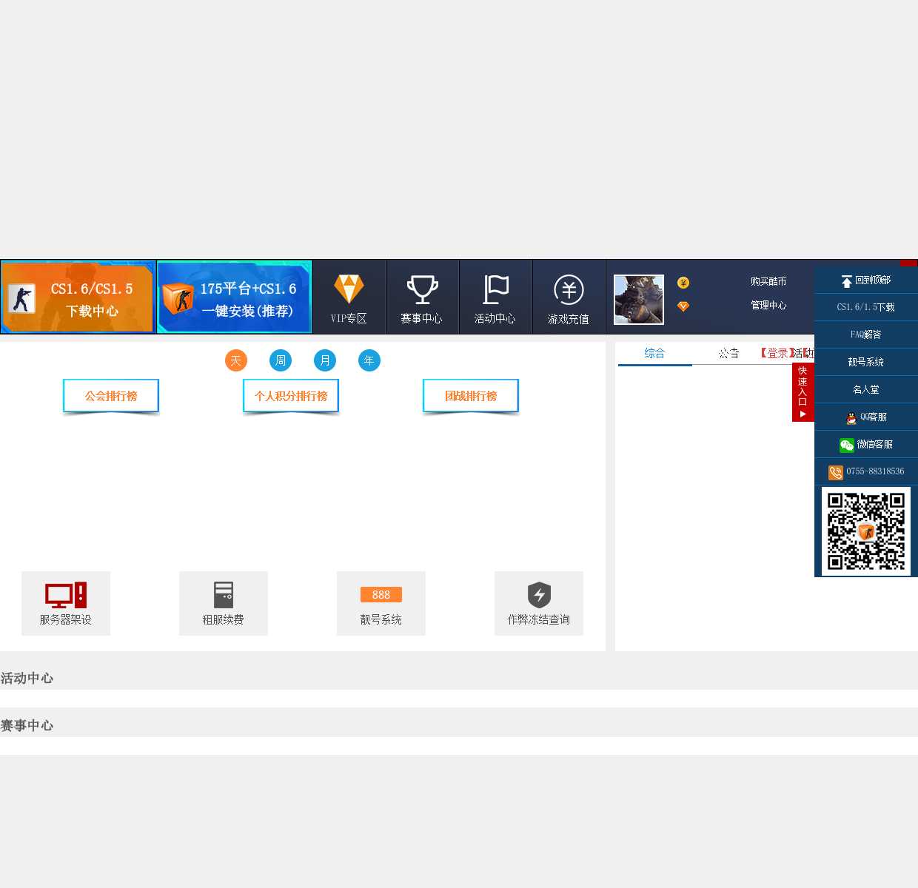Open the 购买酷币 link
Screen dimensions: 918x888
point(768,281)
